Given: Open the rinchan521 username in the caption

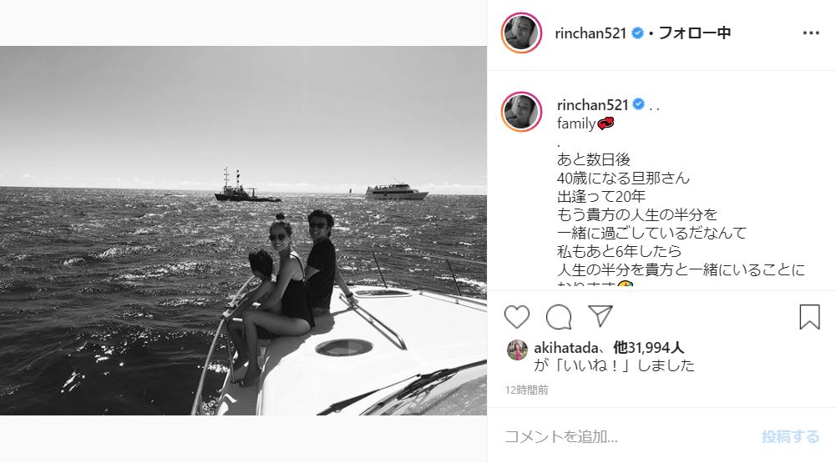Looking at the screenshot, I should [x=592, y=105].
